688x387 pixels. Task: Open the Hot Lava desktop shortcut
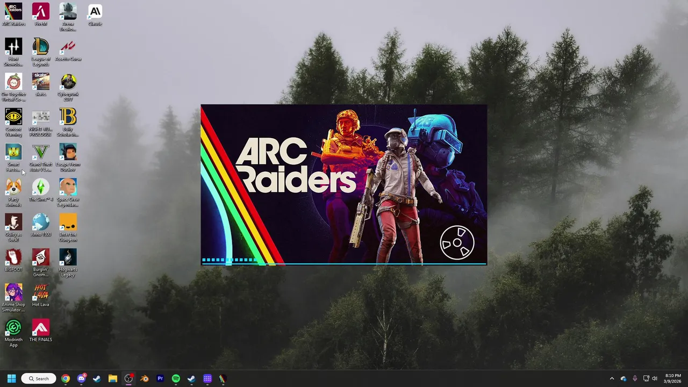41,296
